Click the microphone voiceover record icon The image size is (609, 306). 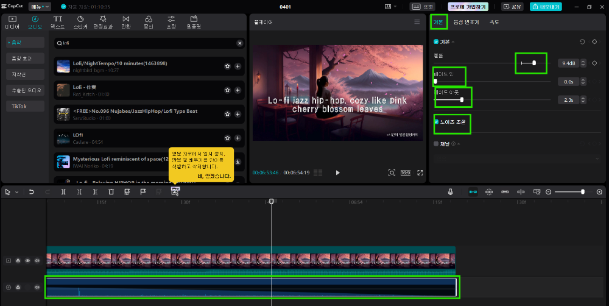pos(450,191)
